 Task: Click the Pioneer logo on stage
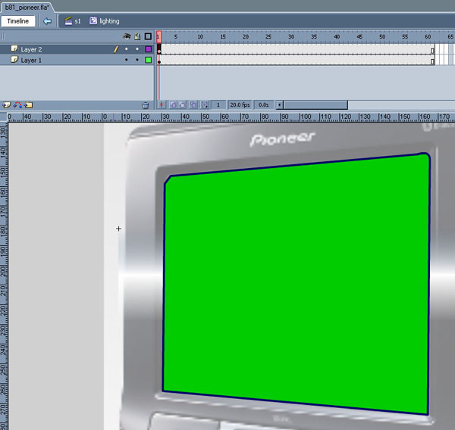pyautogui.click(x=282, y=139)
